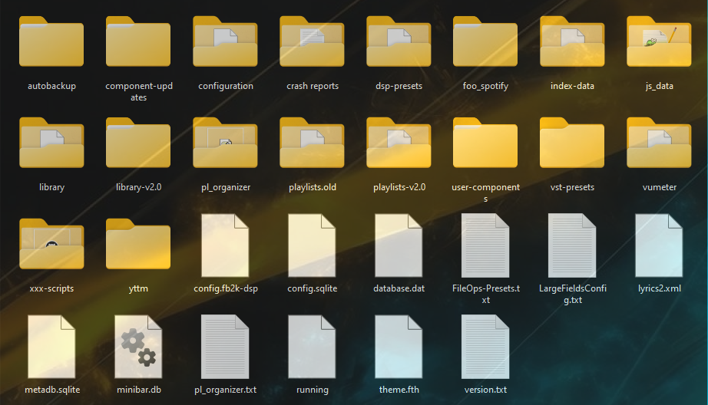Click the "library-v2.0" name label
The height and width of the screenshot is (405, 708).
[138, 187]
